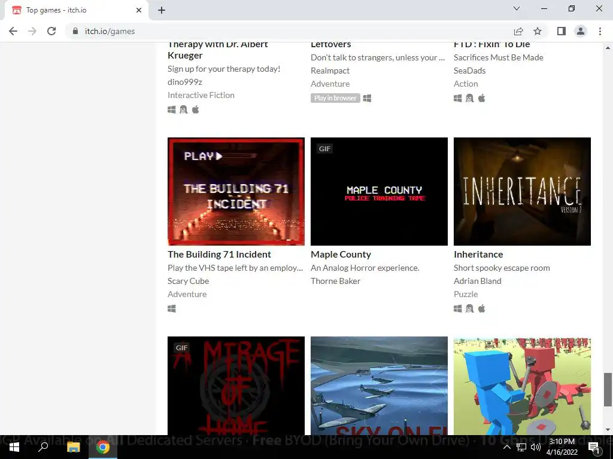Open the Maple County cover image
Viewport: 613px width, 459px height.
(x=379, y=191)
